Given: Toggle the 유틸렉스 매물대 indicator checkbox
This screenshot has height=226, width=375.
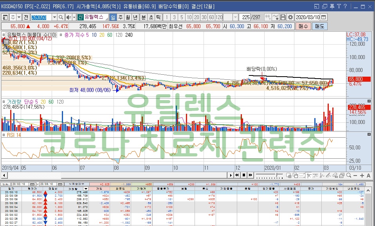Looking at the screenshot, I should (4, 35).
